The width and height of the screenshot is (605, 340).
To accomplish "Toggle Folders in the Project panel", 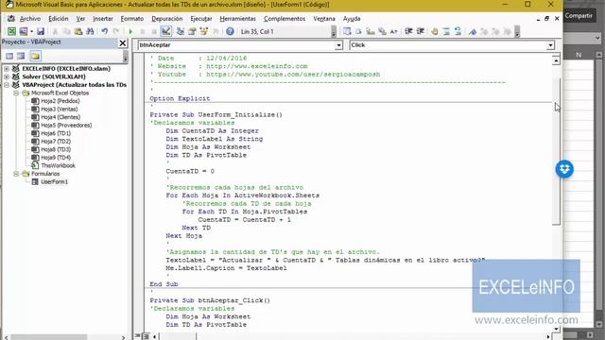I will click(x=35, y=57).
